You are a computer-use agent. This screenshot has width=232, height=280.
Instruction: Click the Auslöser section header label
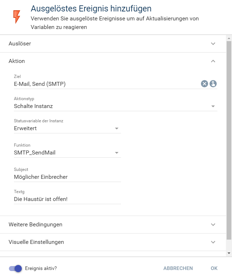[x=20, y=44]
